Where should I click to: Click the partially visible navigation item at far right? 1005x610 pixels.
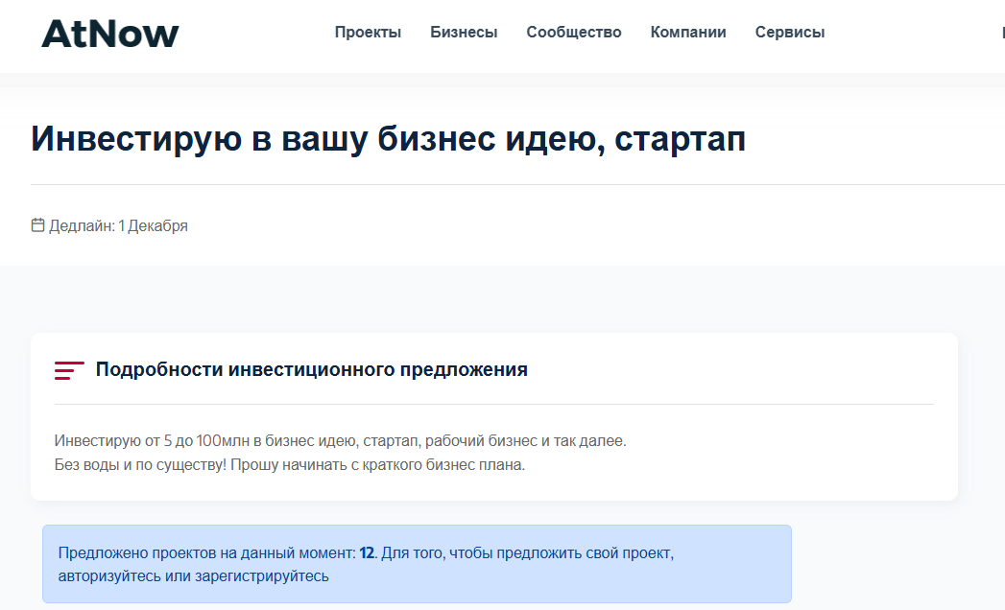1002,32
